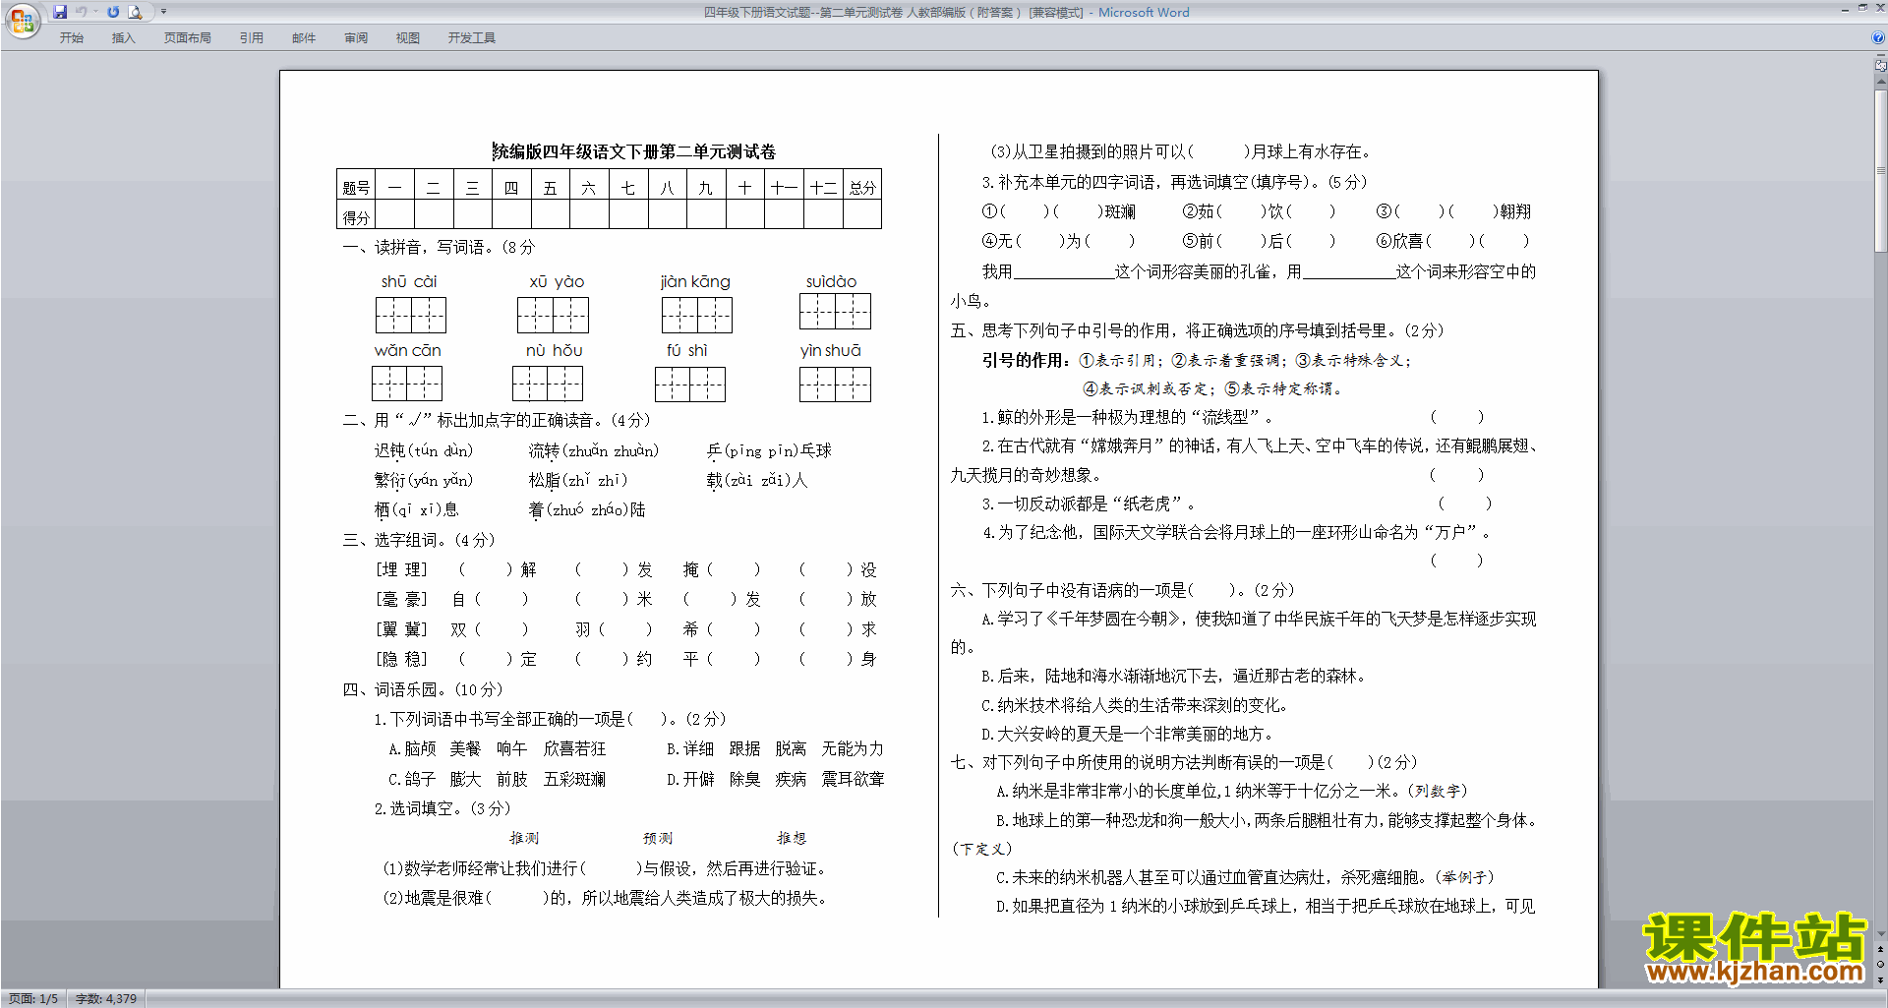Click the vertical scrollbar up arrow

coord(1880,83)
